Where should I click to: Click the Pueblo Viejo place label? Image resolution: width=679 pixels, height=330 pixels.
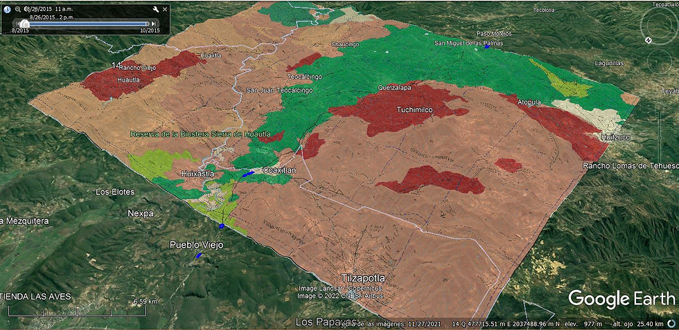(196, 245)
